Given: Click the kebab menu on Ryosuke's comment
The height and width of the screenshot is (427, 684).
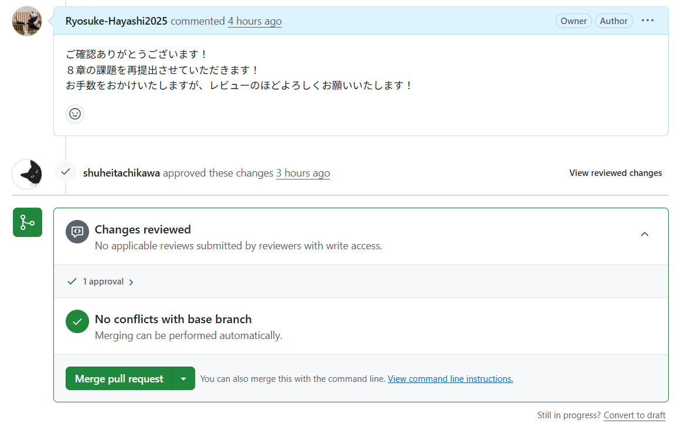Looking at the screenshot, I should [x=647, y=21].
